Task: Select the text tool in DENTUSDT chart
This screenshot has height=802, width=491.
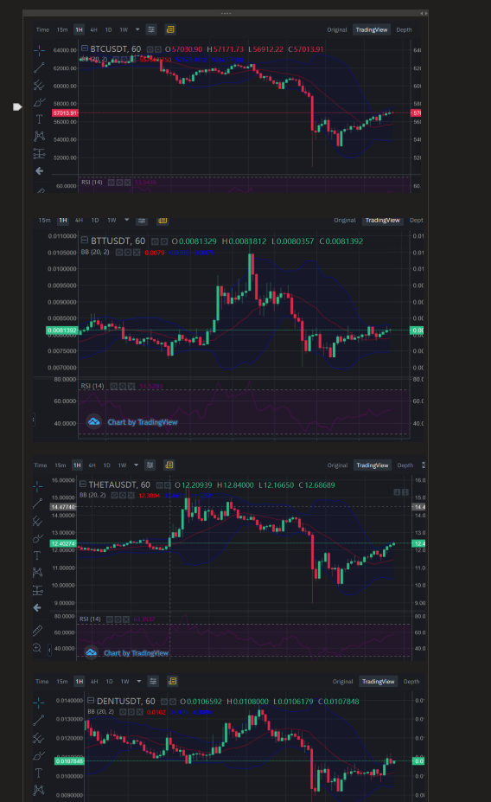Action: pos(39,773)
